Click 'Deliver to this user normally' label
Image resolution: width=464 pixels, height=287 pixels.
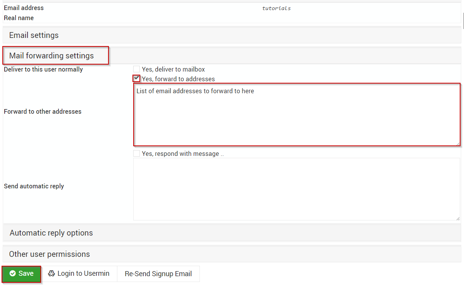coord(43,70)
